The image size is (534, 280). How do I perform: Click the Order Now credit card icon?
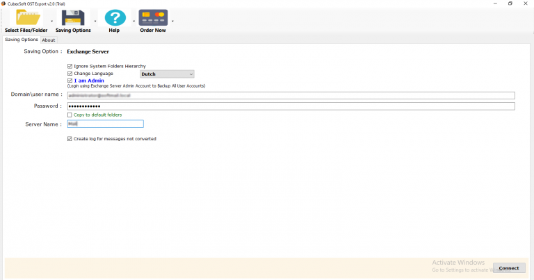tap(153, 17)
